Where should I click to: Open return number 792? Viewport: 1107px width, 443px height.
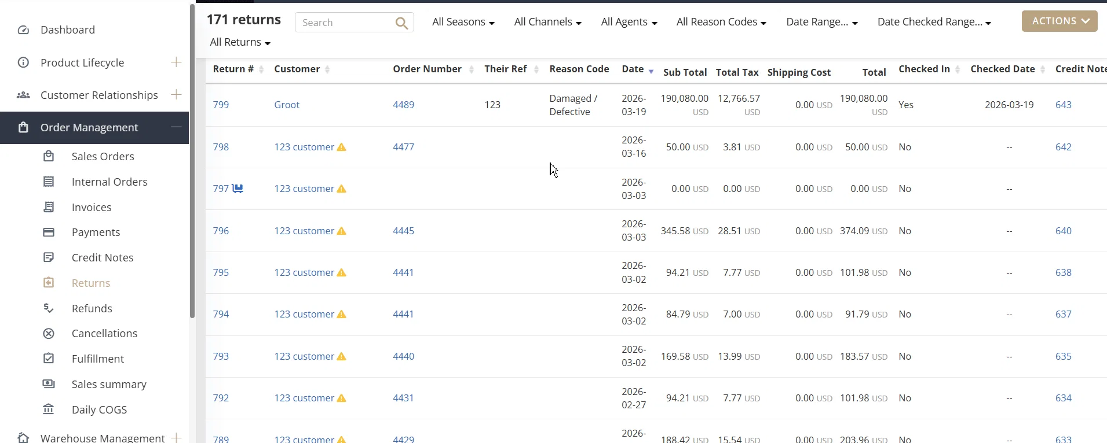coord(221,398)
